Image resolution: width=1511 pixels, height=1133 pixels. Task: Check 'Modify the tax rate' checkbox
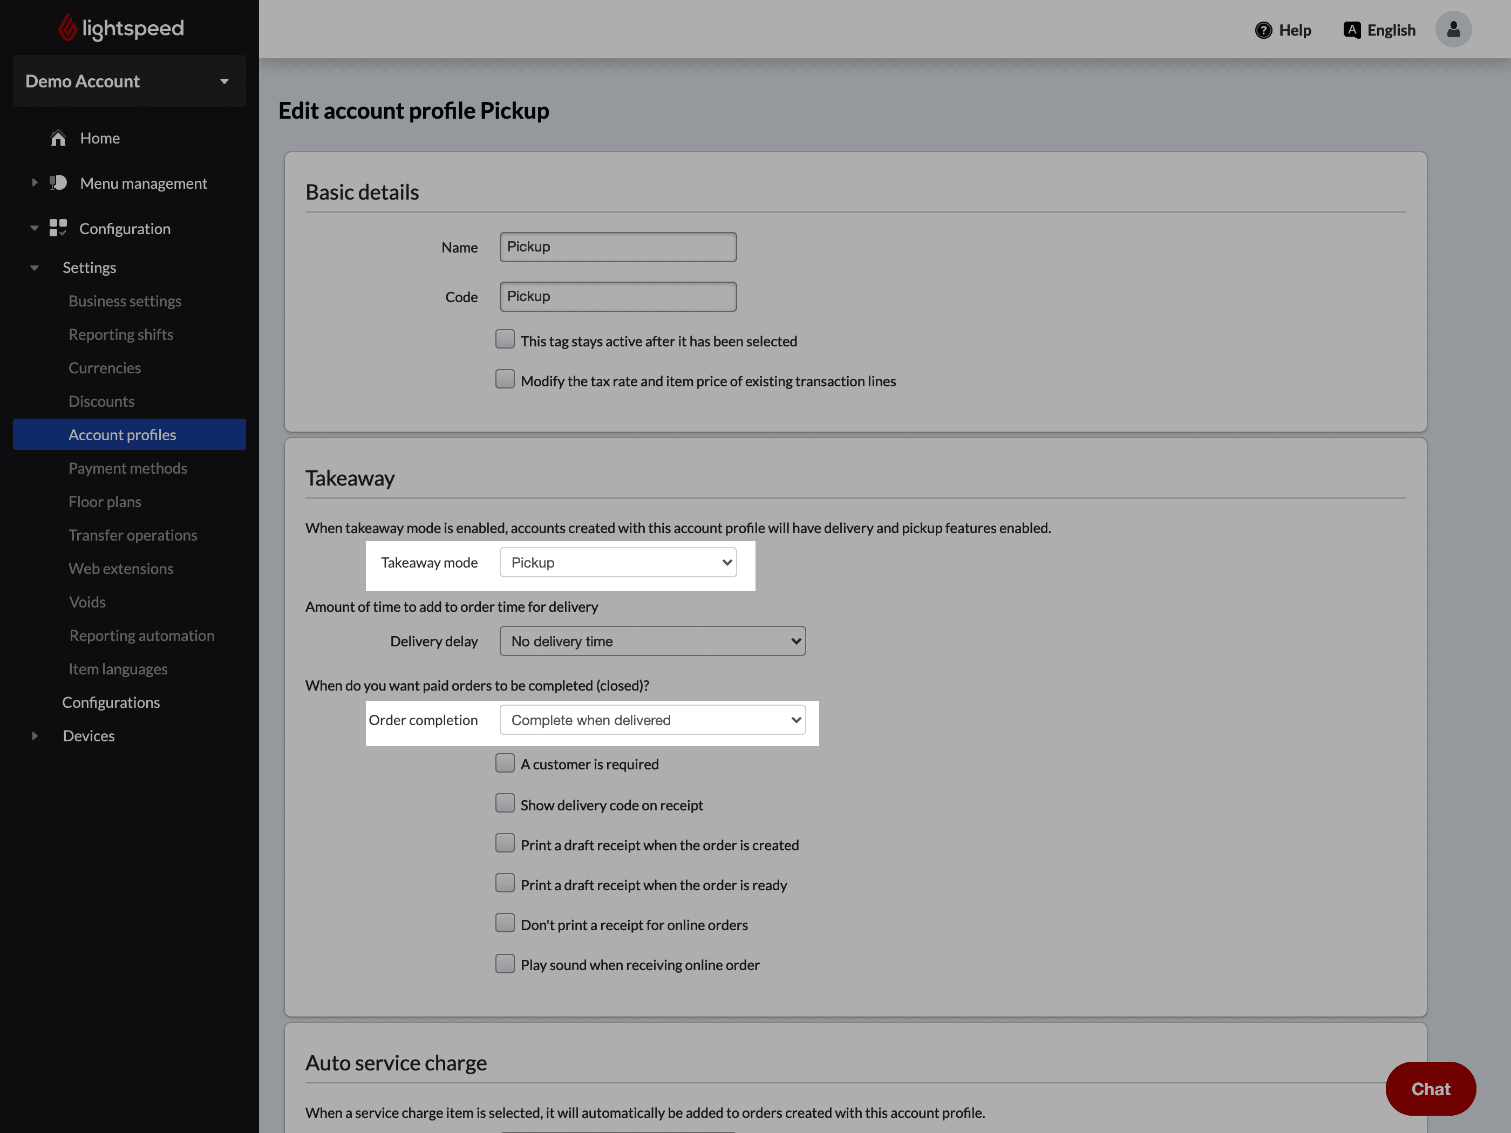point(505,379)
